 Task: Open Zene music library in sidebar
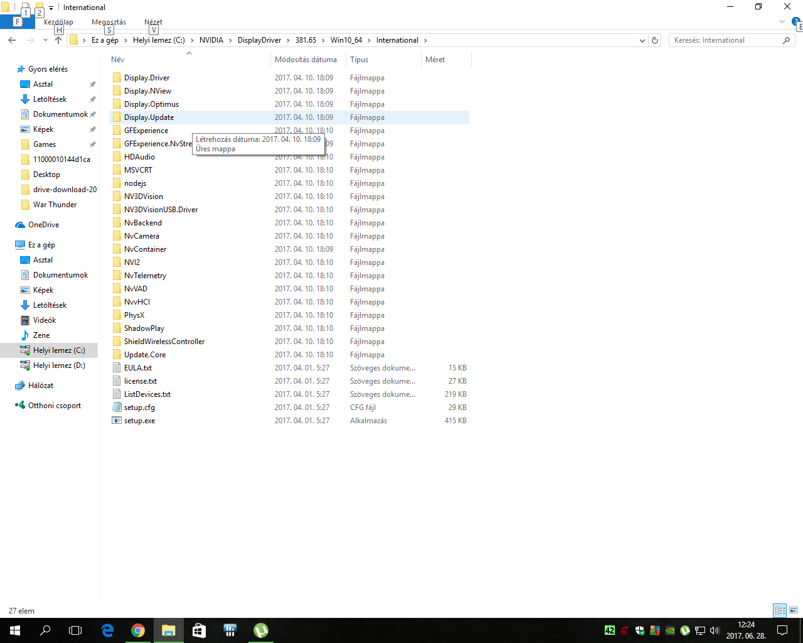(41, 335)
